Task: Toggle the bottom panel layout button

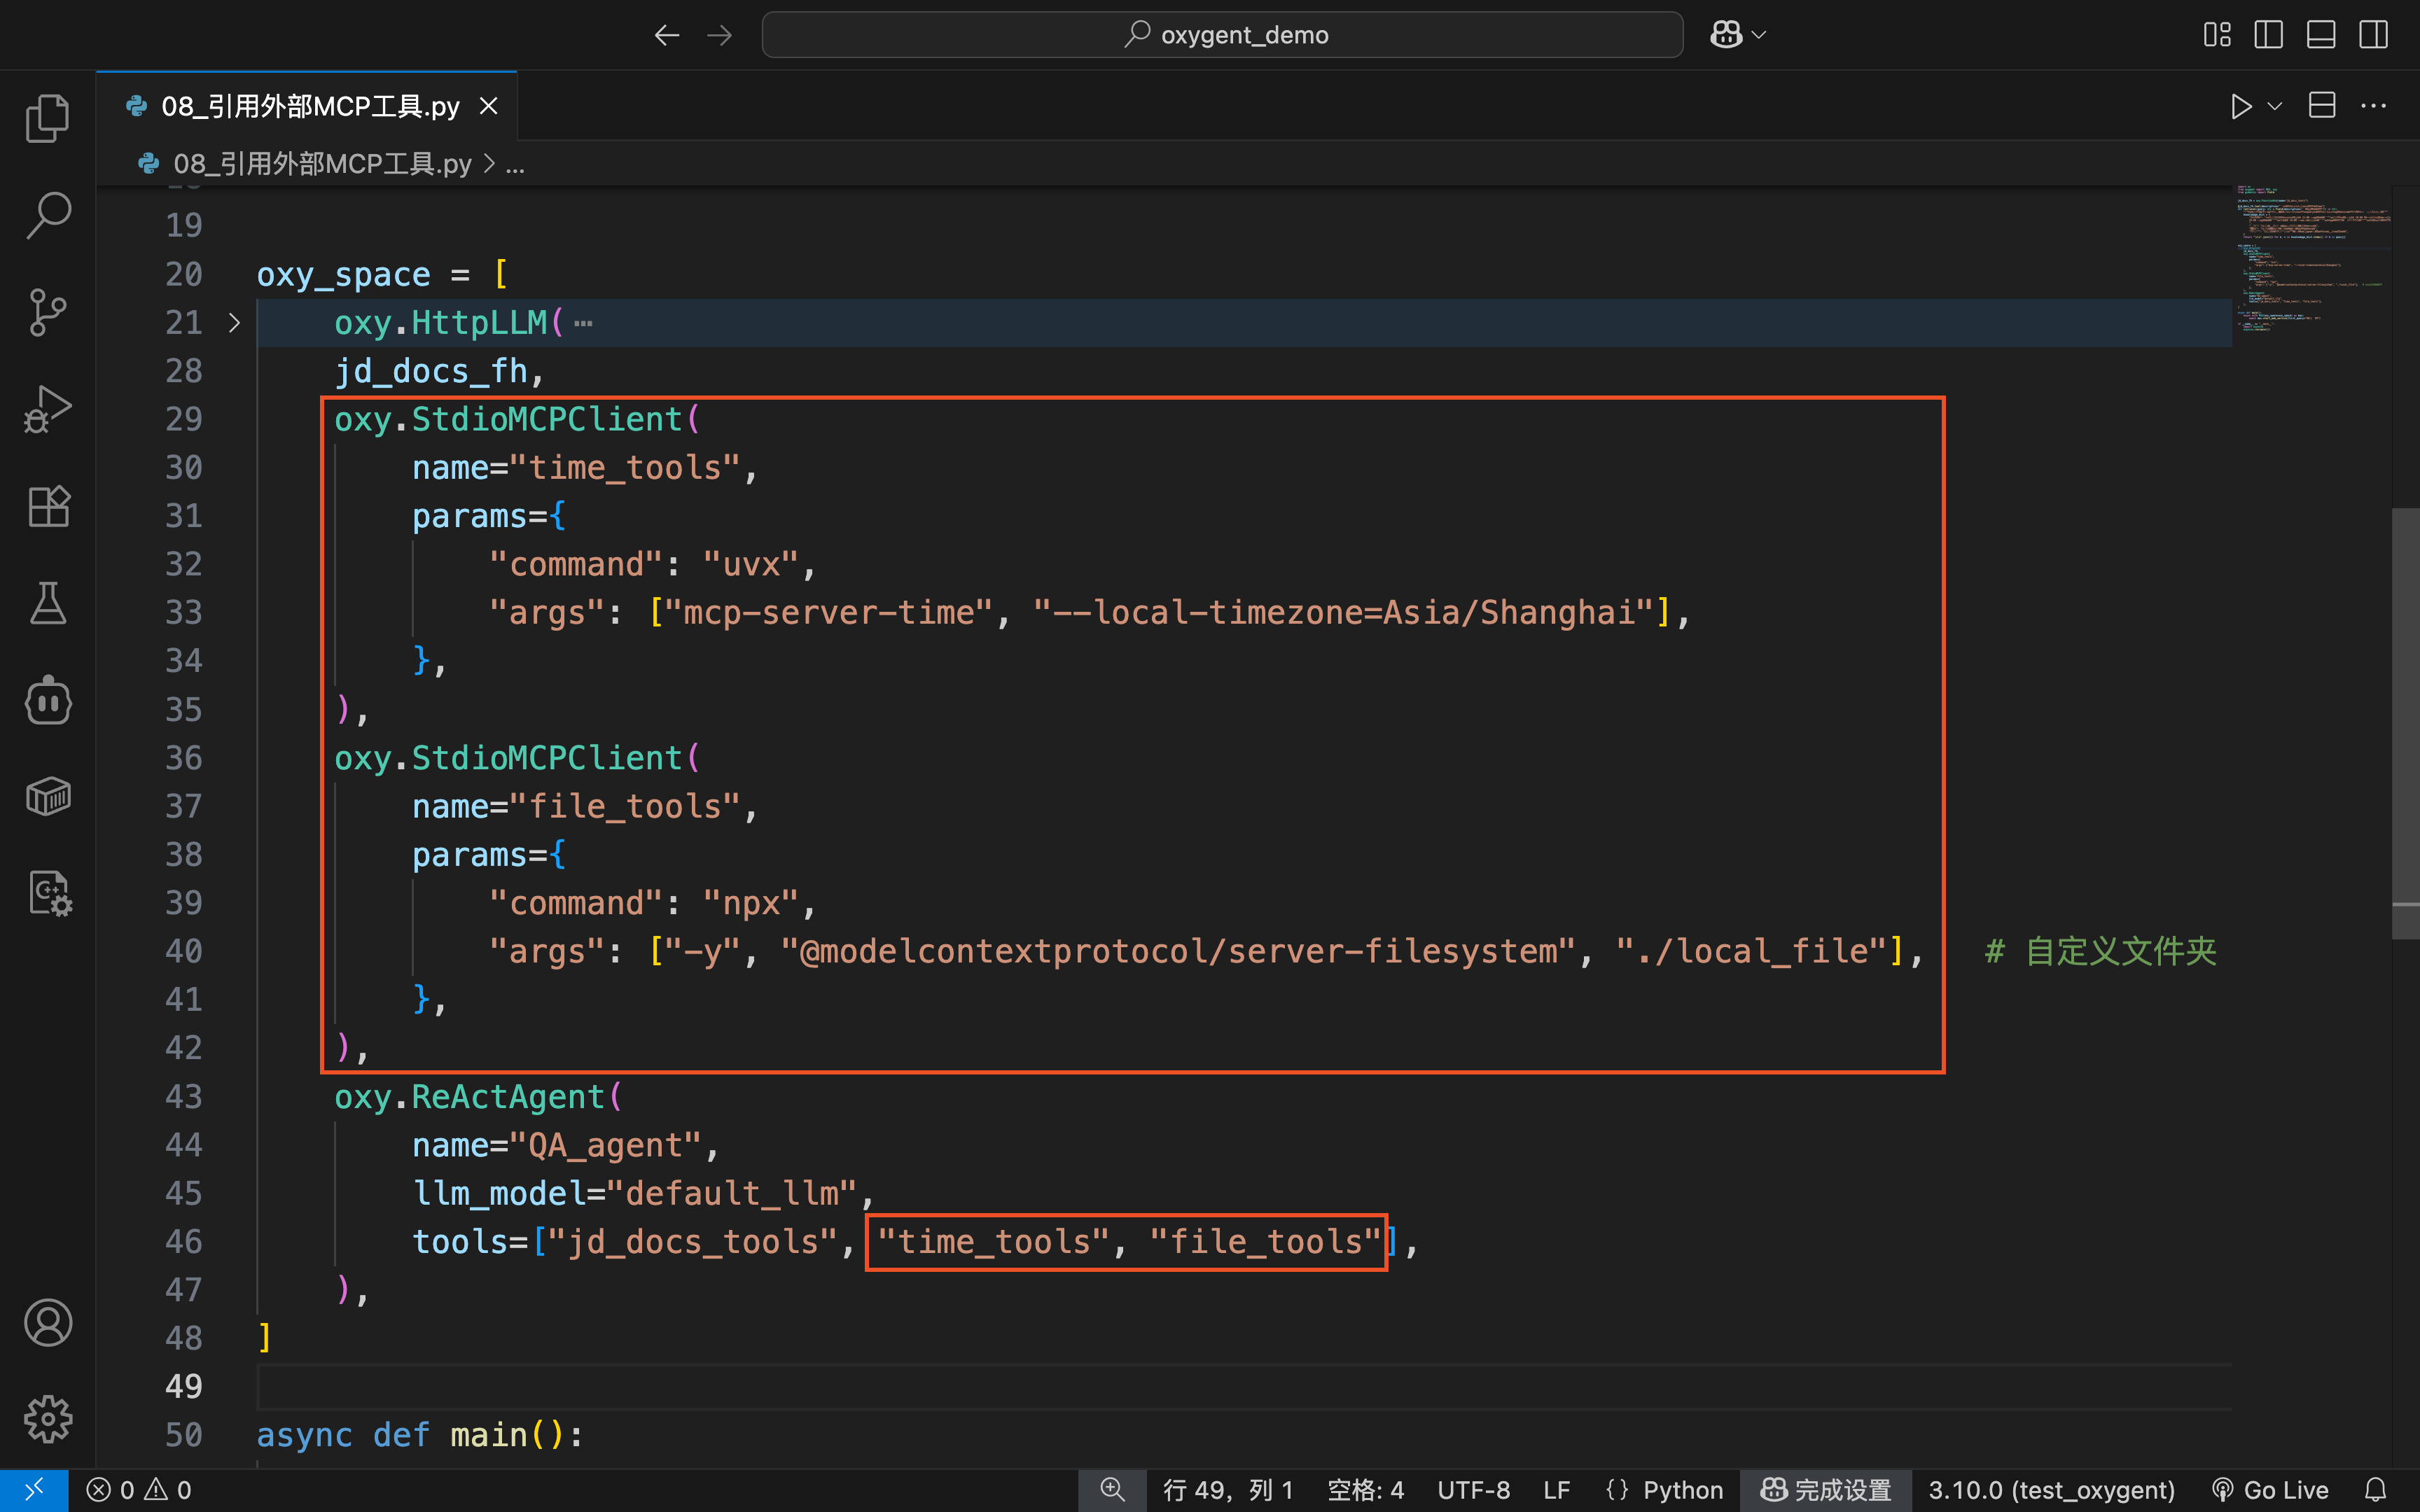Action: 2320,35
